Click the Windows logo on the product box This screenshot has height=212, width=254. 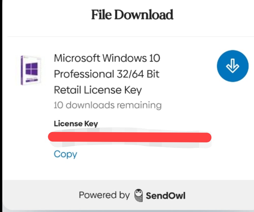pos(32,69)
